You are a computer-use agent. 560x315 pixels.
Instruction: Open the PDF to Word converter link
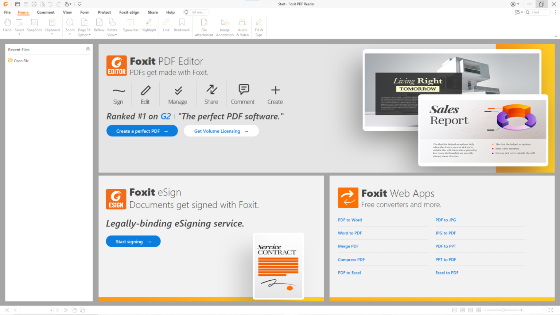pos(350,220)
